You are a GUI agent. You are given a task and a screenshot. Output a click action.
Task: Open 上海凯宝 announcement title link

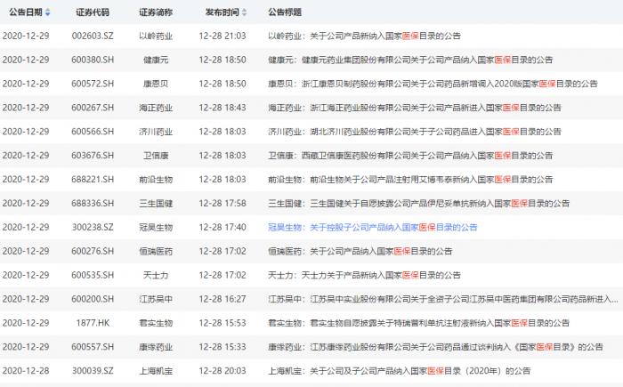point(400,371)
